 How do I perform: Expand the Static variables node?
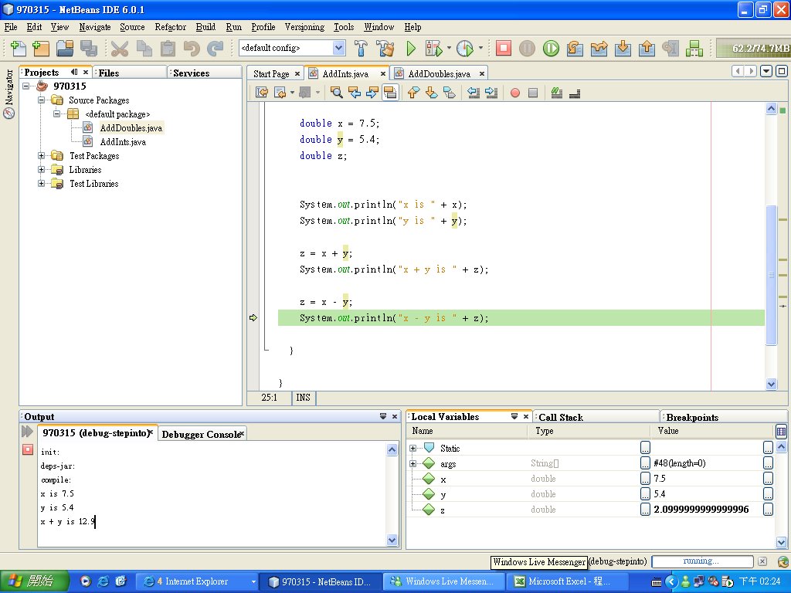(412, 448)
